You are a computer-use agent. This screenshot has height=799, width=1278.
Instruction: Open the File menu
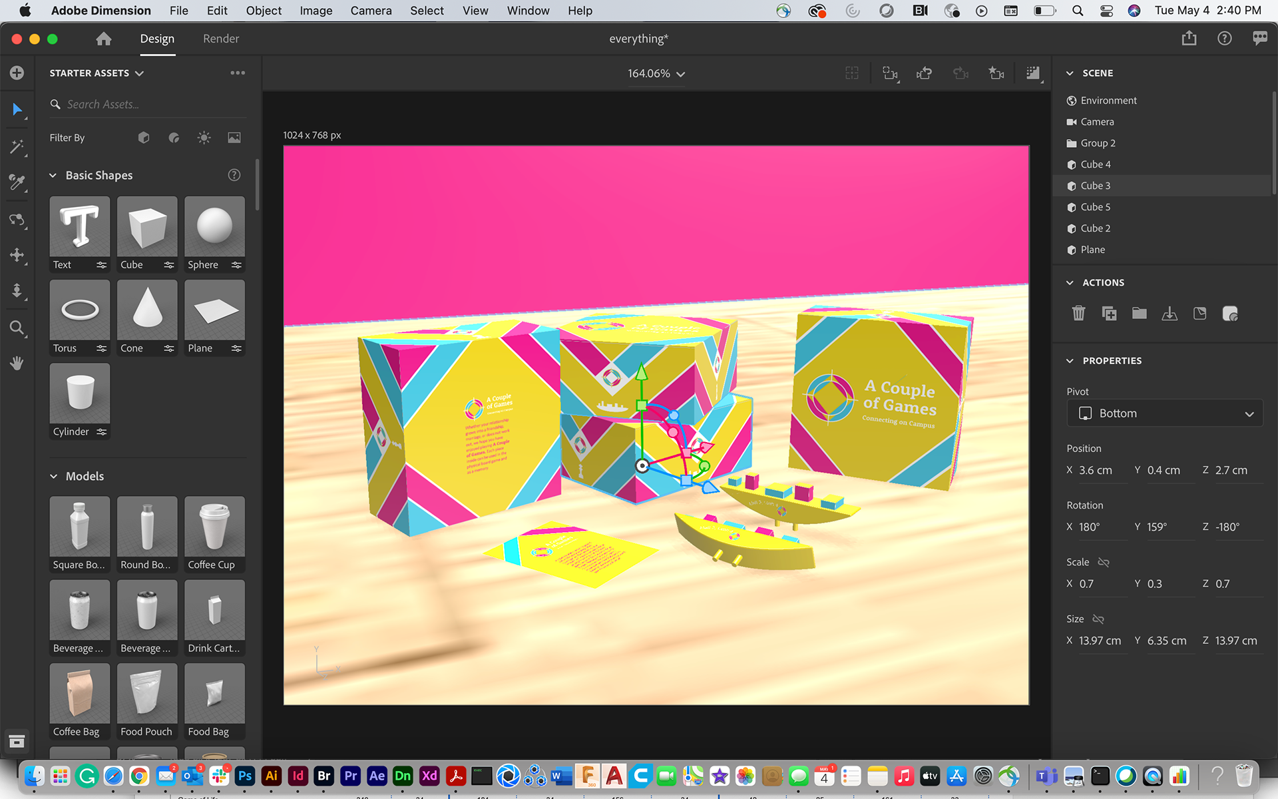click(x=178, y=11)
